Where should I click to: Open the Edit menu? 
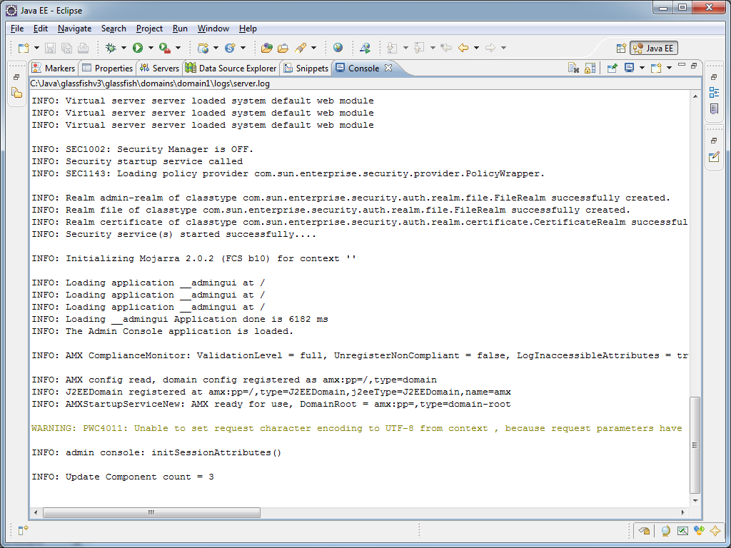coord(41,29)
